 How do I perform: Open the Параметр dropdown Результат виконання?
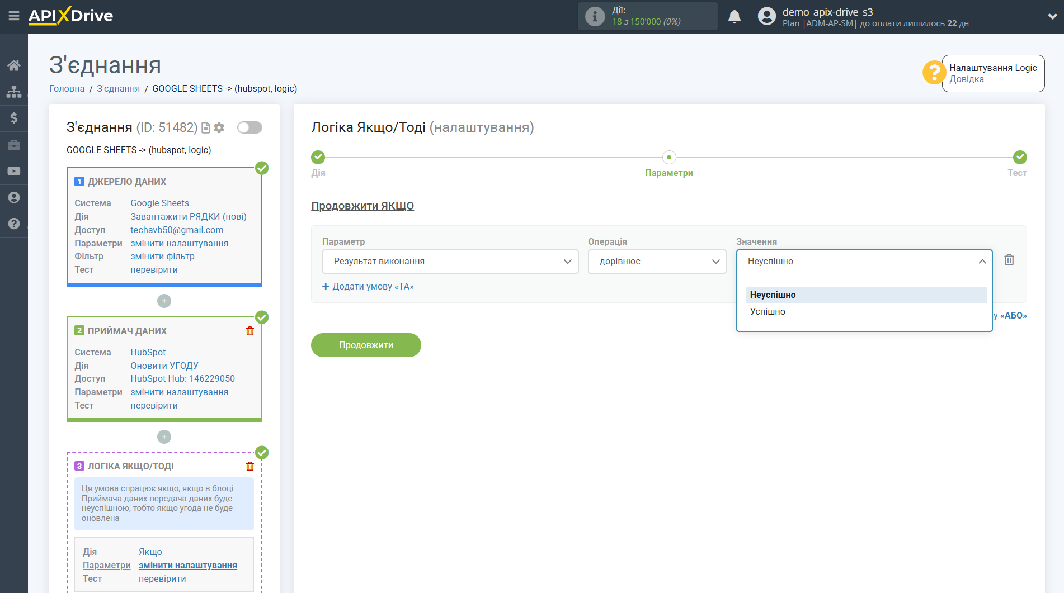tap(450, 262)
